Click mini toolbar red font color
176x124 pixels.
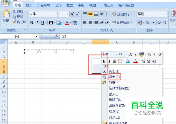[136, 61]
